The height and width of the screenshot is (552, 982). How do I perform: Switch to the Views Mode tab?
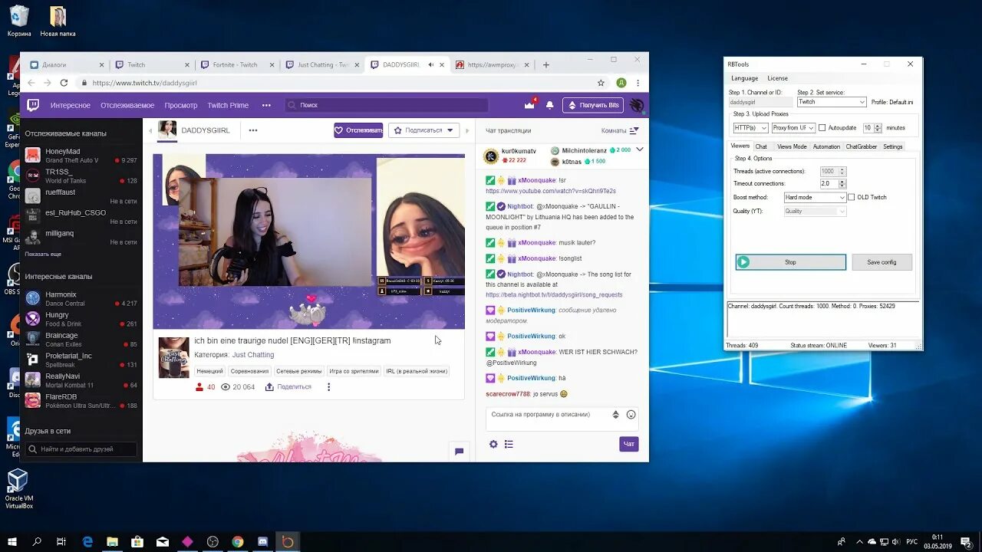coord(791,146)
